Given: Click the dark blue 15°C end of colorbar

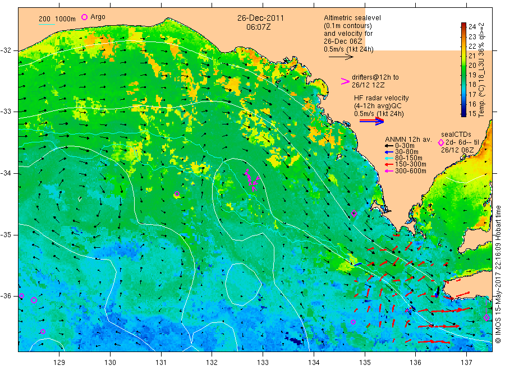Looking at the screenshot, I should [464, 114].
